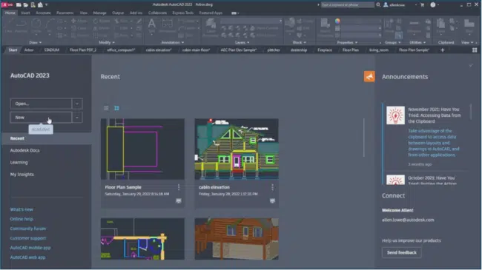Add a new drawing tab with plus icon
This screenshot has height=270, width=482.
(443, 50)
